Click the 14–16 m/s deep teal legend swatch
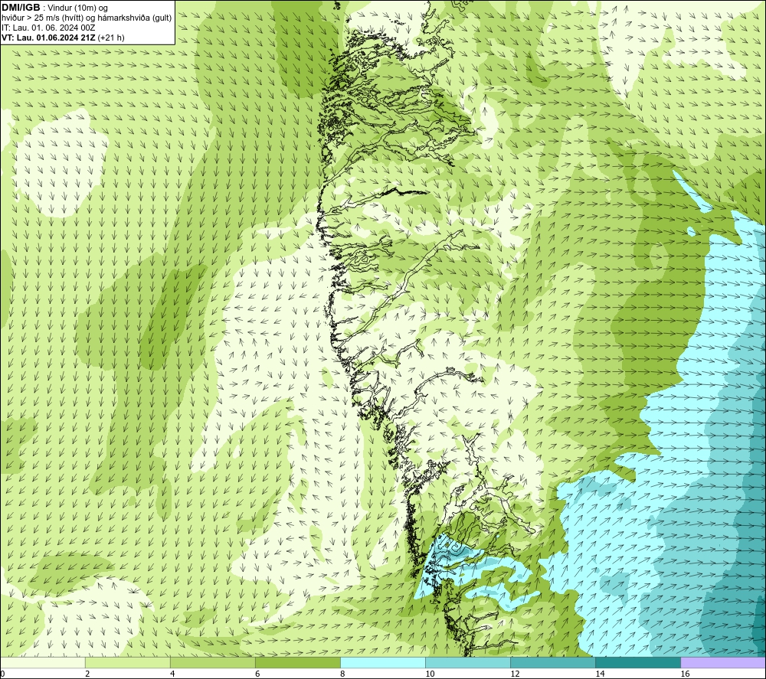Image resolution: width=766 pixels, height=679 pixels. click(637, 662)
